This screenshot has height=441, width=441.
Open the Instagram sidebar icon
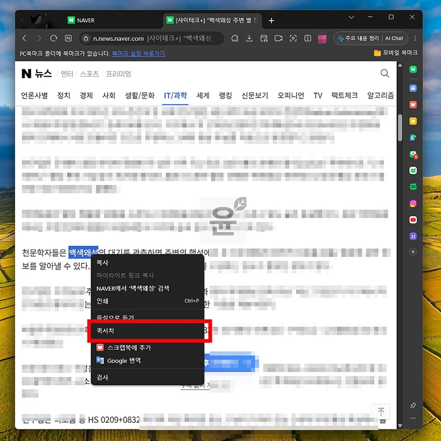[x=413, y=204]
